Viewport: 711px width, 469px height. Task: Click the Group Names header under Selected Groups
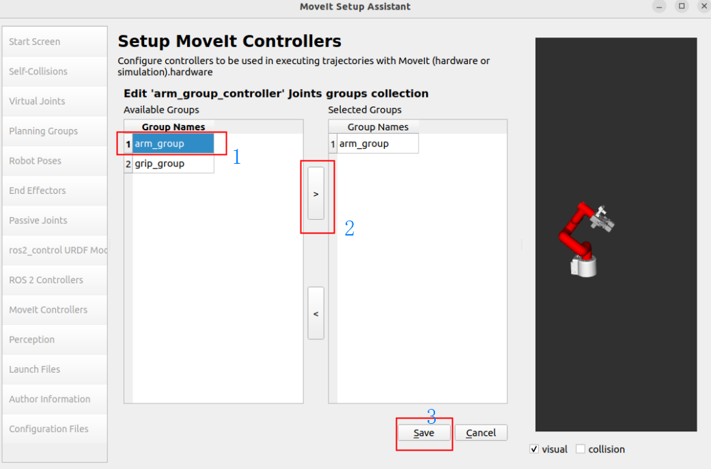coord(378,127)
